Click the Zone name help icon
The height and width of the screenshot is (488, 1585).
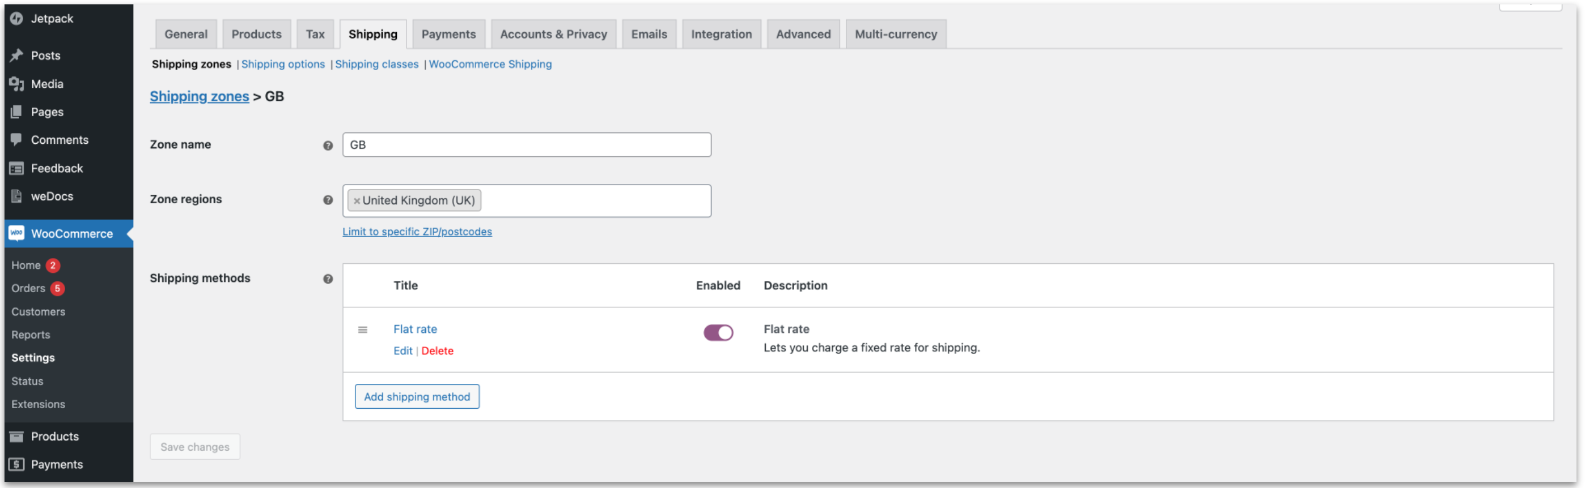coord(328,145)
